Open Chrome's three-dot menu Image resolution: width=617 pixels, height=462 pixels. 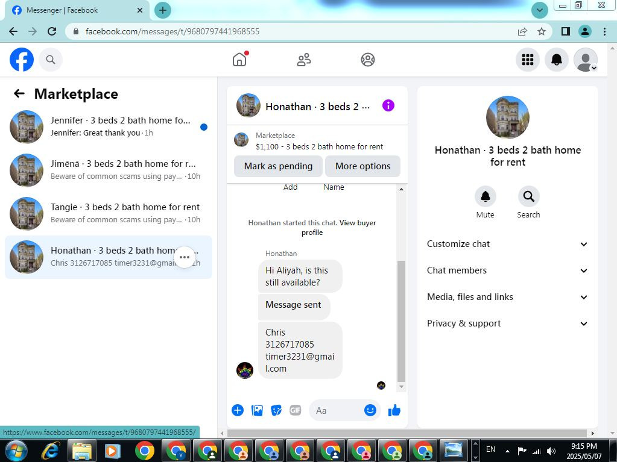point(605,31)
